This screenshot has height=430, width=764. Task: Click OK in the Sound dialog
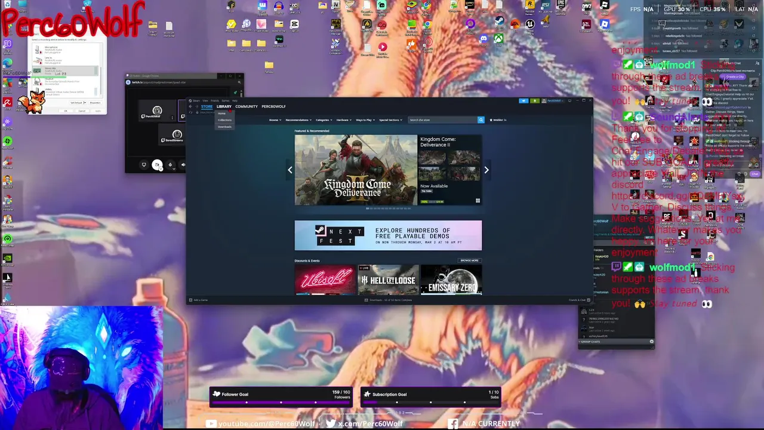[66, 111]
